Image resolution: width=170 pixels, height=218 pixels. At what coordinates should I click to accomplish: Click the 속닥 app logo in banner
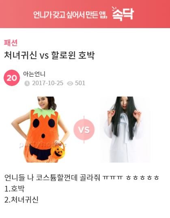tap(123, 13)
